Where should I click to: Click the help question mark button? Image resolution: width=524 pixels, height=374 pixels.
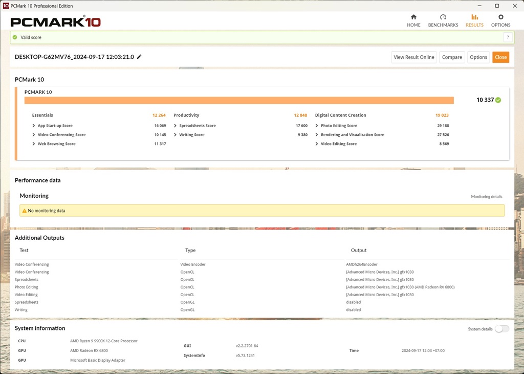507,37
